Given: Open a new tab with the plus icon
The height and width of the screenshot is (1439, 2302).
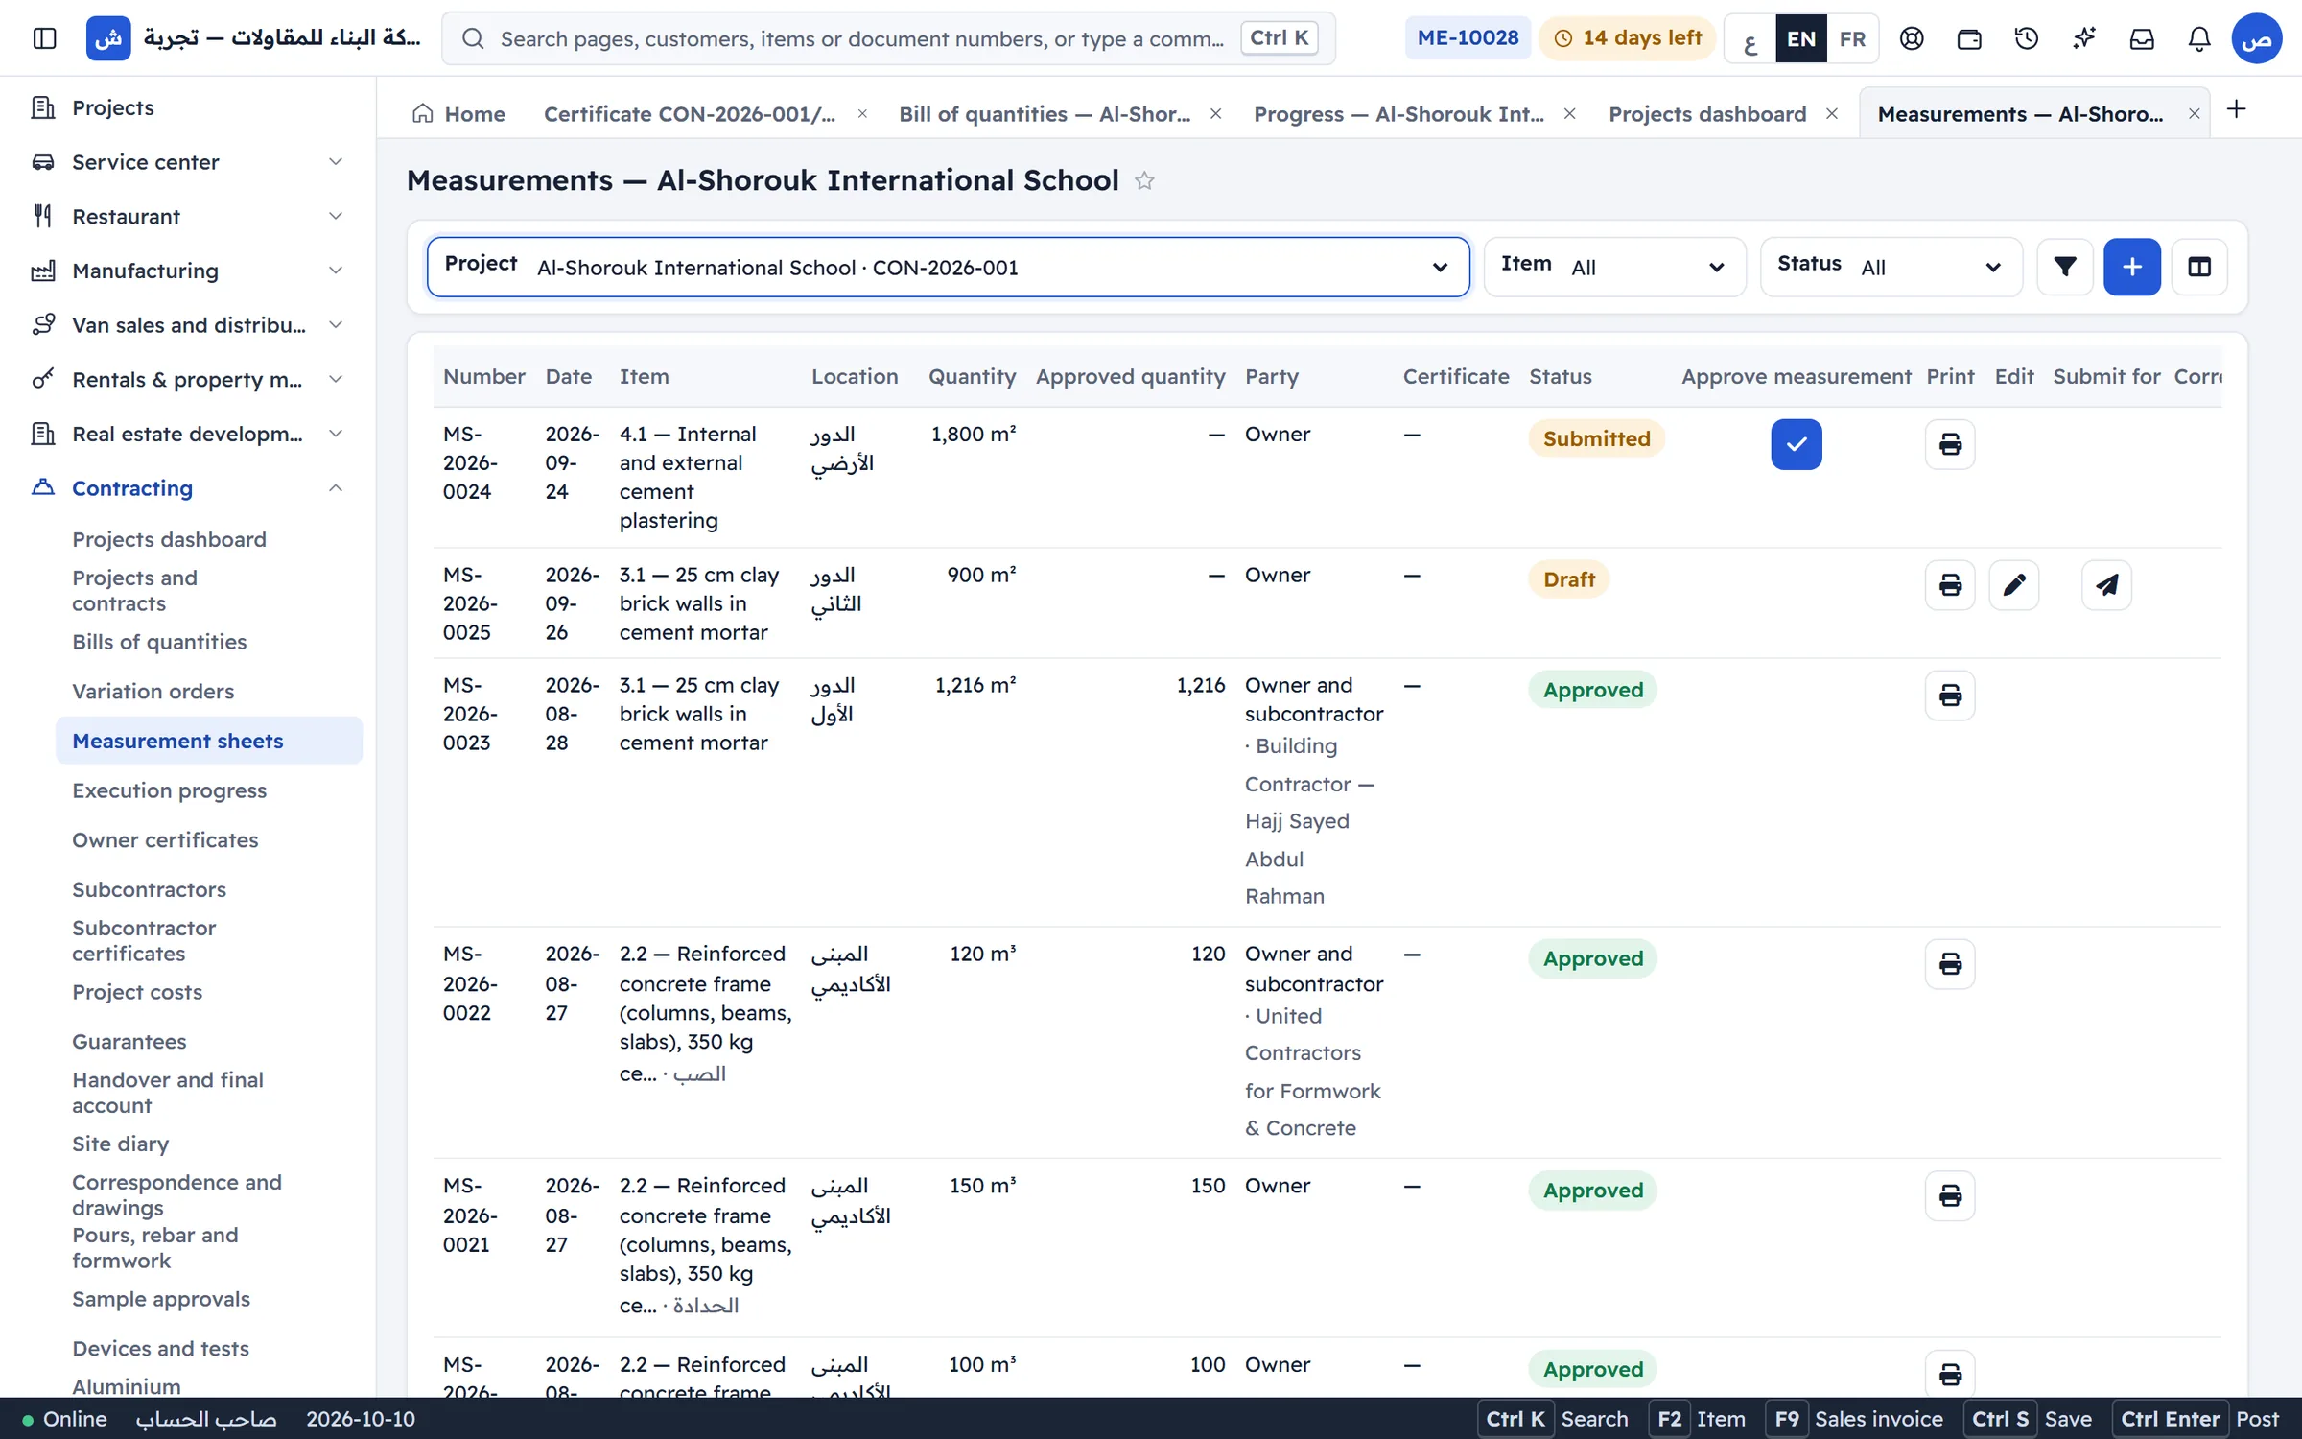Looking at the screenshot, I should click(x=2236, y=109).
